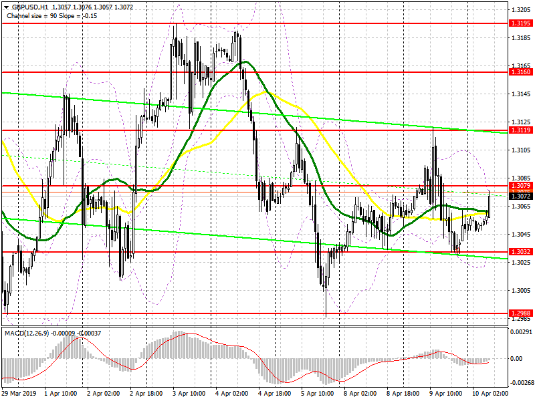Select the red 1.2988 support level tag
This screenshot has width=535, height=401.
coord(521,313)
